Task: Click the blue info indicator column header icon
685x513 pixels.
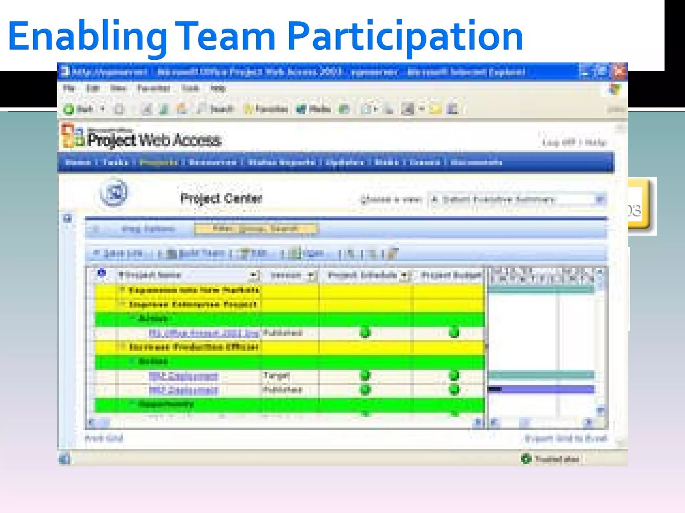Action: pyautogui.click(x=102, y=273)
